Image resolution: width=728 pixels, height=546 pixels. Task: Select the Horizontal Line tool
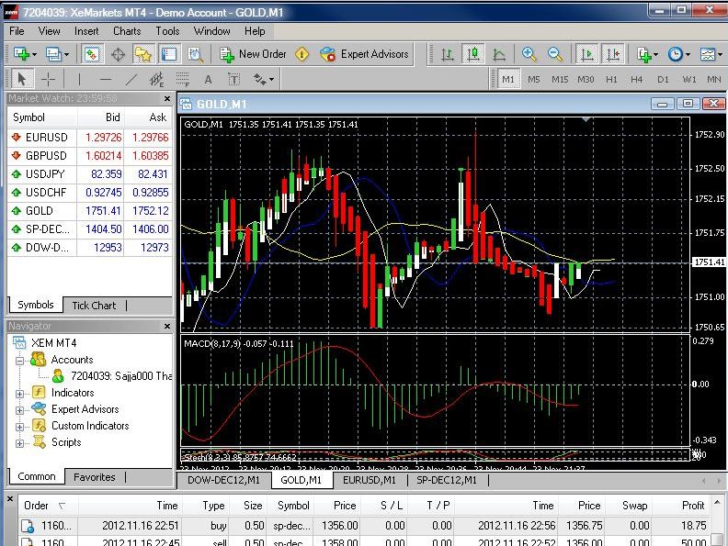coord(106,80)
